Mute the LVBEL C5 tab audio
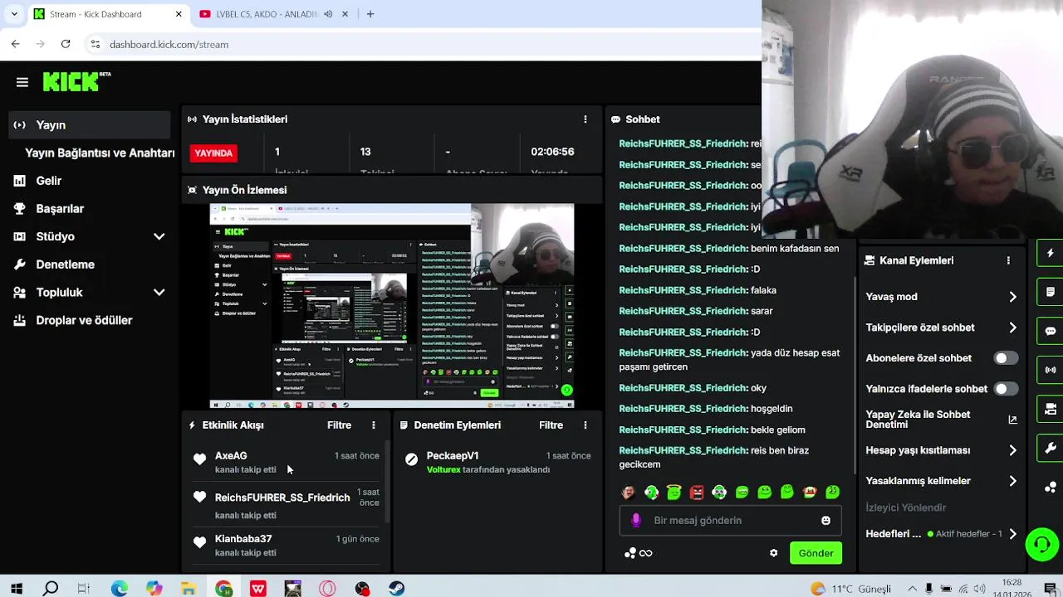This screenshot has width=1063, height=597. pos(328,14)
